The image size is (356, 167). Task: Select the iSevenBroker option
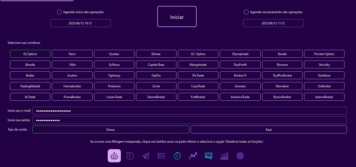(156, 97)
